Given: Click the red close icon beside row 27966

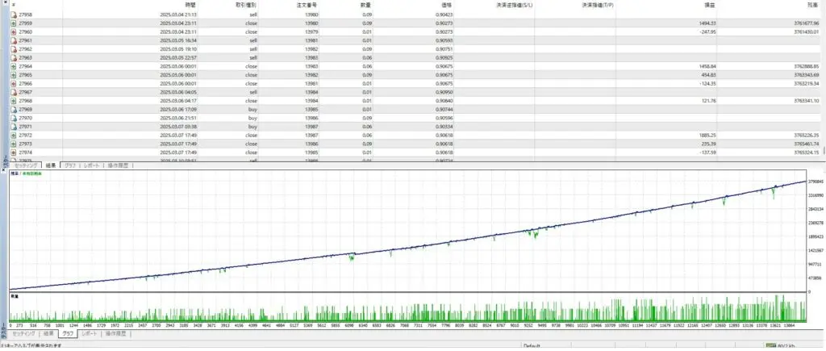Looking at the screenshot, I should (x=13, y=83).
